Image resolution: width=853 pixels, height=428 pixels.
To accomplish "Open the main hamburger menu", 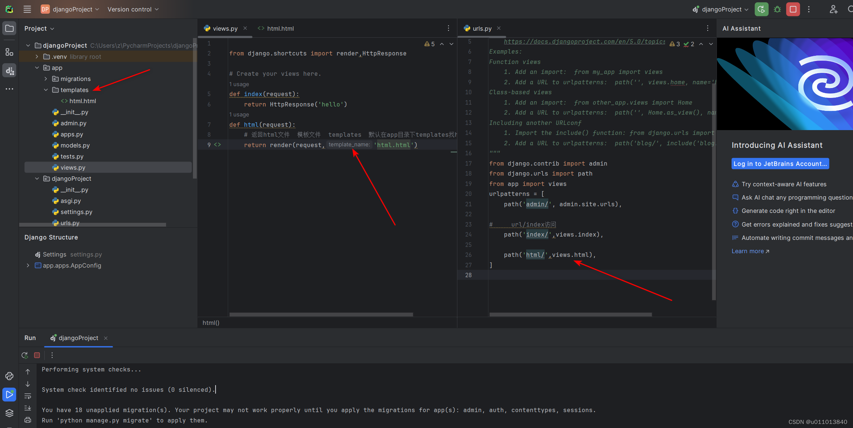I will pos(27,9).
